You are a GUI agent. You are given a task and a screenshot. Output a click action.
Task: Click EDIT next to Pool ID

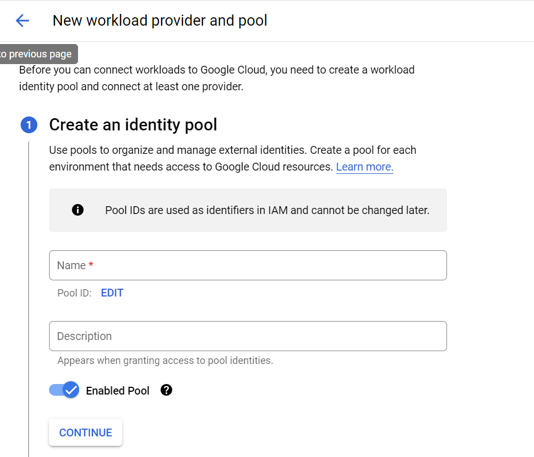(x=112, y=293)
